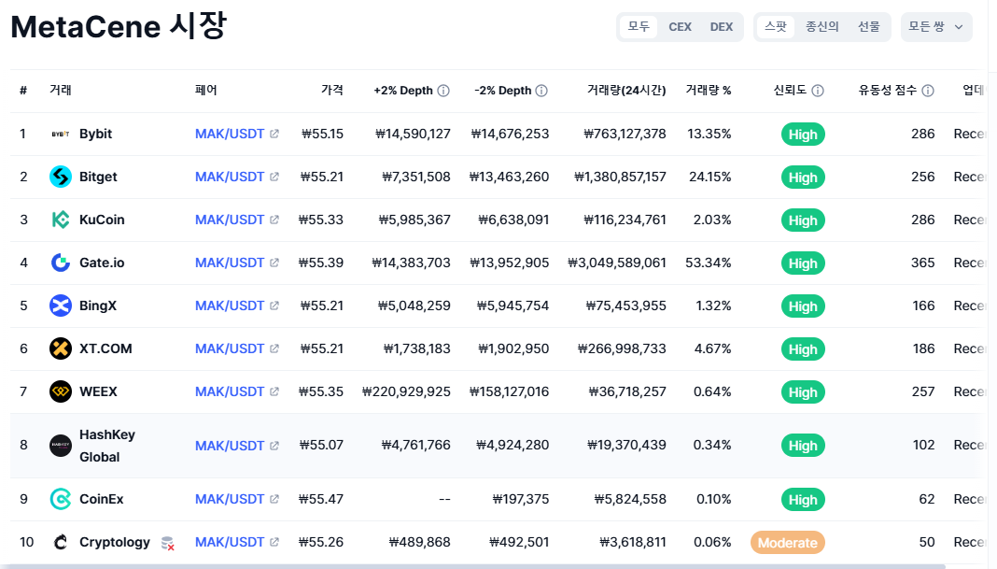This screenshot has width=997, height=569.
Task: Click the XT.COM exchange name
Action: [105, 349]
